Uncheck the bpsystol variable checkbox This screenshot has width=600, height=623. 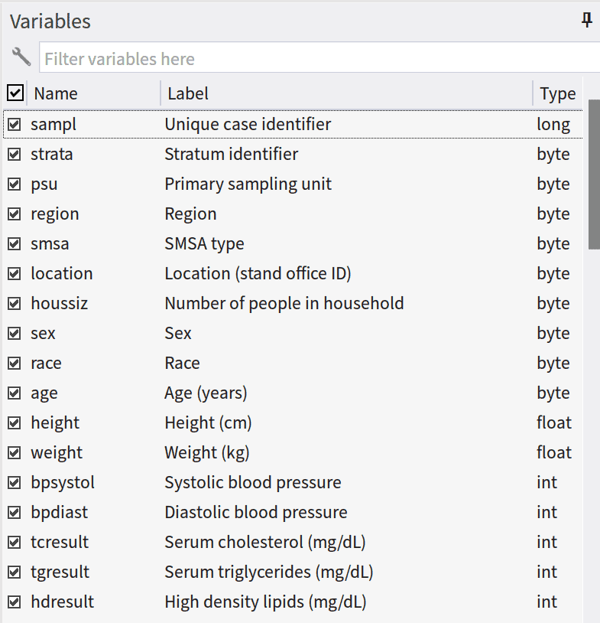tap(15, 482)
